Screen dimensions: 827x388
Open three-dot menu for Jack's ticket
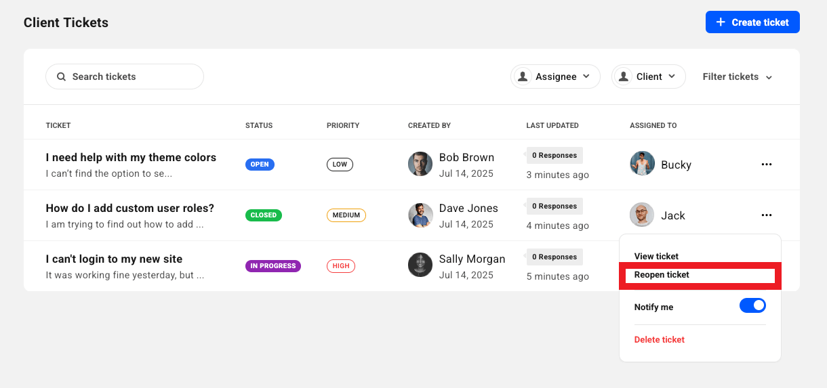pyautogui.click(x=767, y=215)
